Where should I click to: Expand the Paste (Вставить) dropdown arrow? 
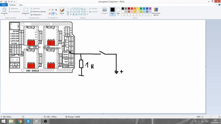[x=4, y=15]
